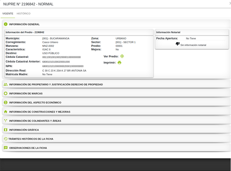Switch to the VIGENTE tab
The image size is (231, 171).
coord(8,14)
